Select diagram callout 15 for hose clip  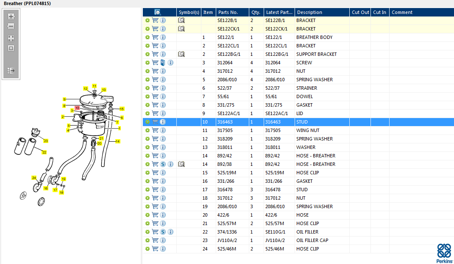point(122,109)
